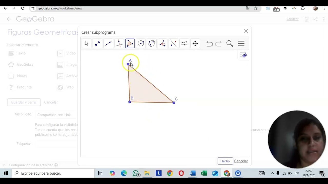Select the Perpendicular Line tool

point(119,43)
